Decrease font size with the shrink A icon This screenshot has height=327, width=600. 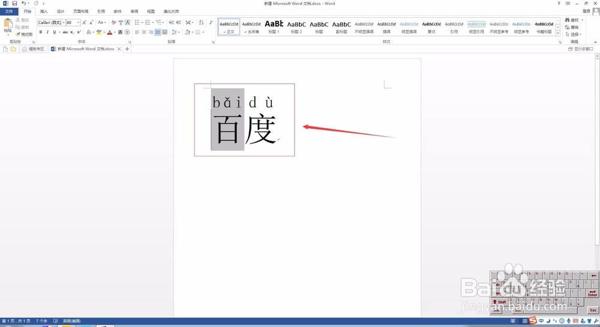(91, 23)
